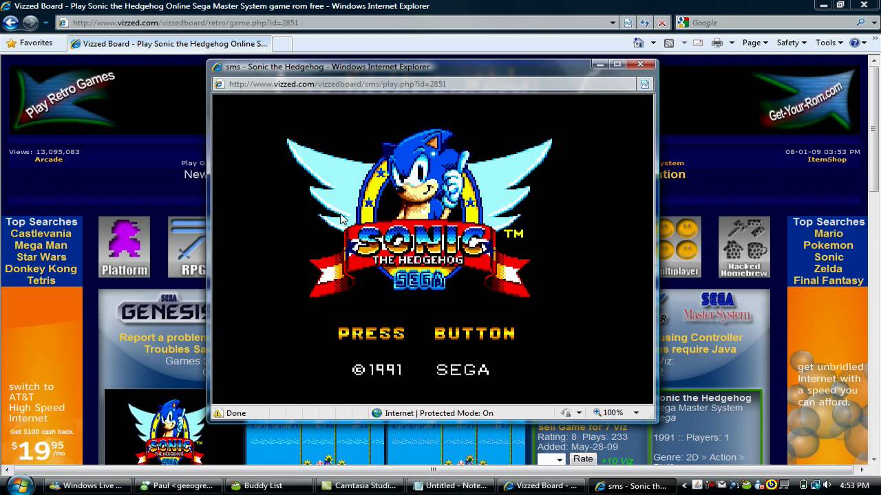
Task: Stop loading with the red X icon
Action: click(662, 23)
